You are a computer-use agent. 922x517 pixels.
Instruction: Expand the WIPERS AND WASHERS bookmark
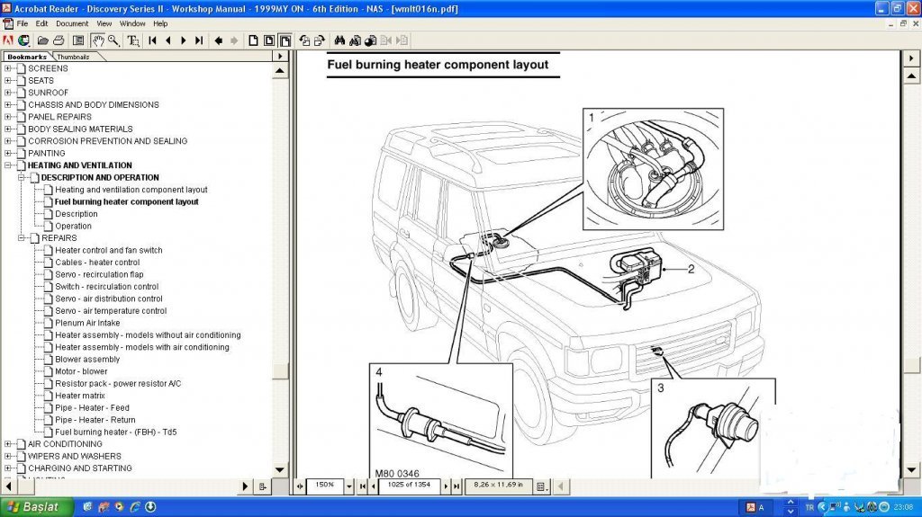(x=7, y=456)
